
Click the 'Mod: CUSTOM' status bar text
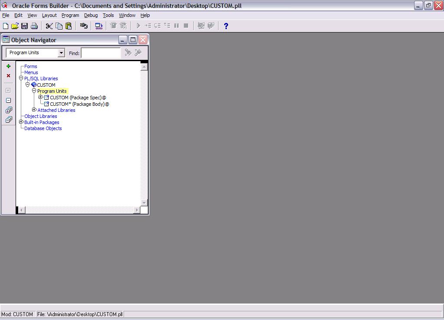coord(17,314)
